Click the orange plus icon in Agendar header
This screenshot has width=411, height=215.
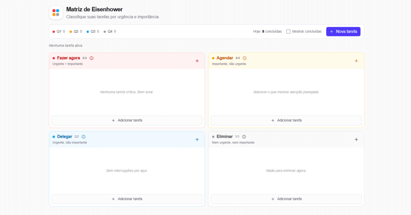(x=356, y=61)
